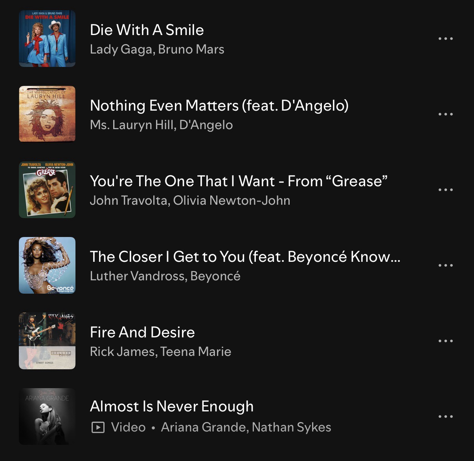Click artist line Lady Gaga, Bruno Mars

tap(157, 49)
